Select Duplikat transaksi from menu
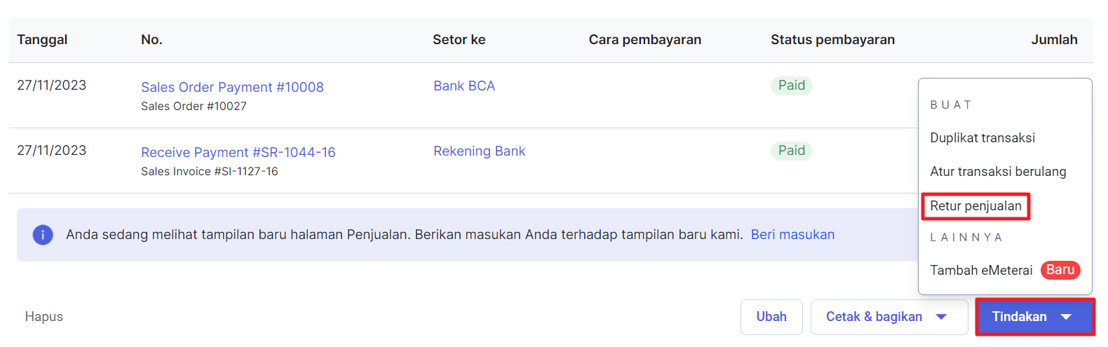The width and height of the screenshot is (1108, 347). point(982,137)
